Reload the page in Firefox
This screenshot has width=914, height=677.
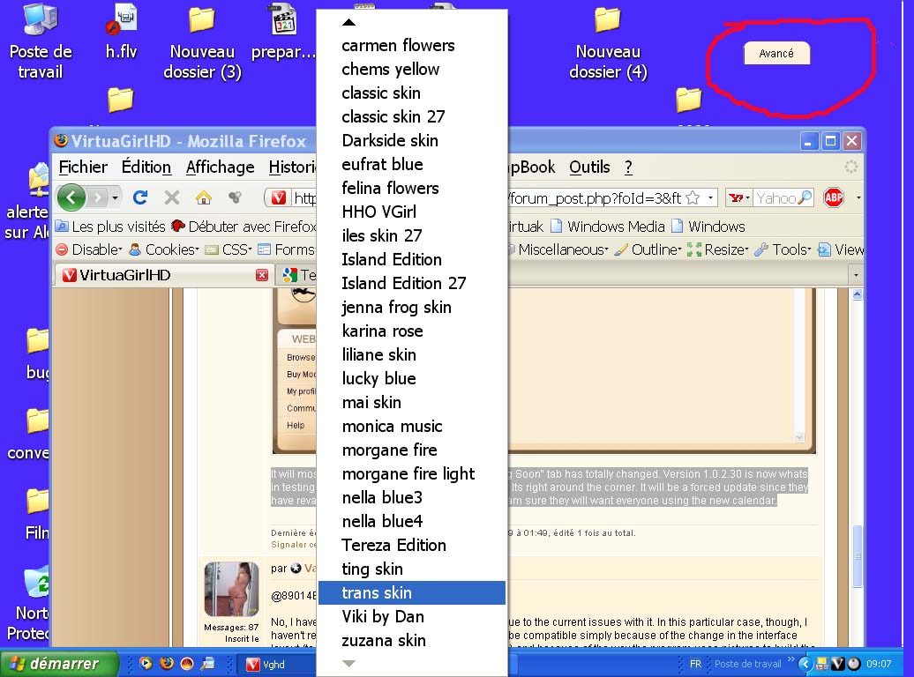(x=140, y=198)
